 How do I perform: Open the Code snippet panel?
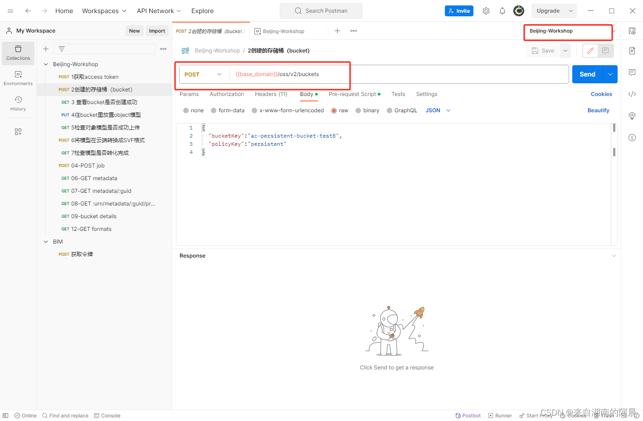point(632,94)
